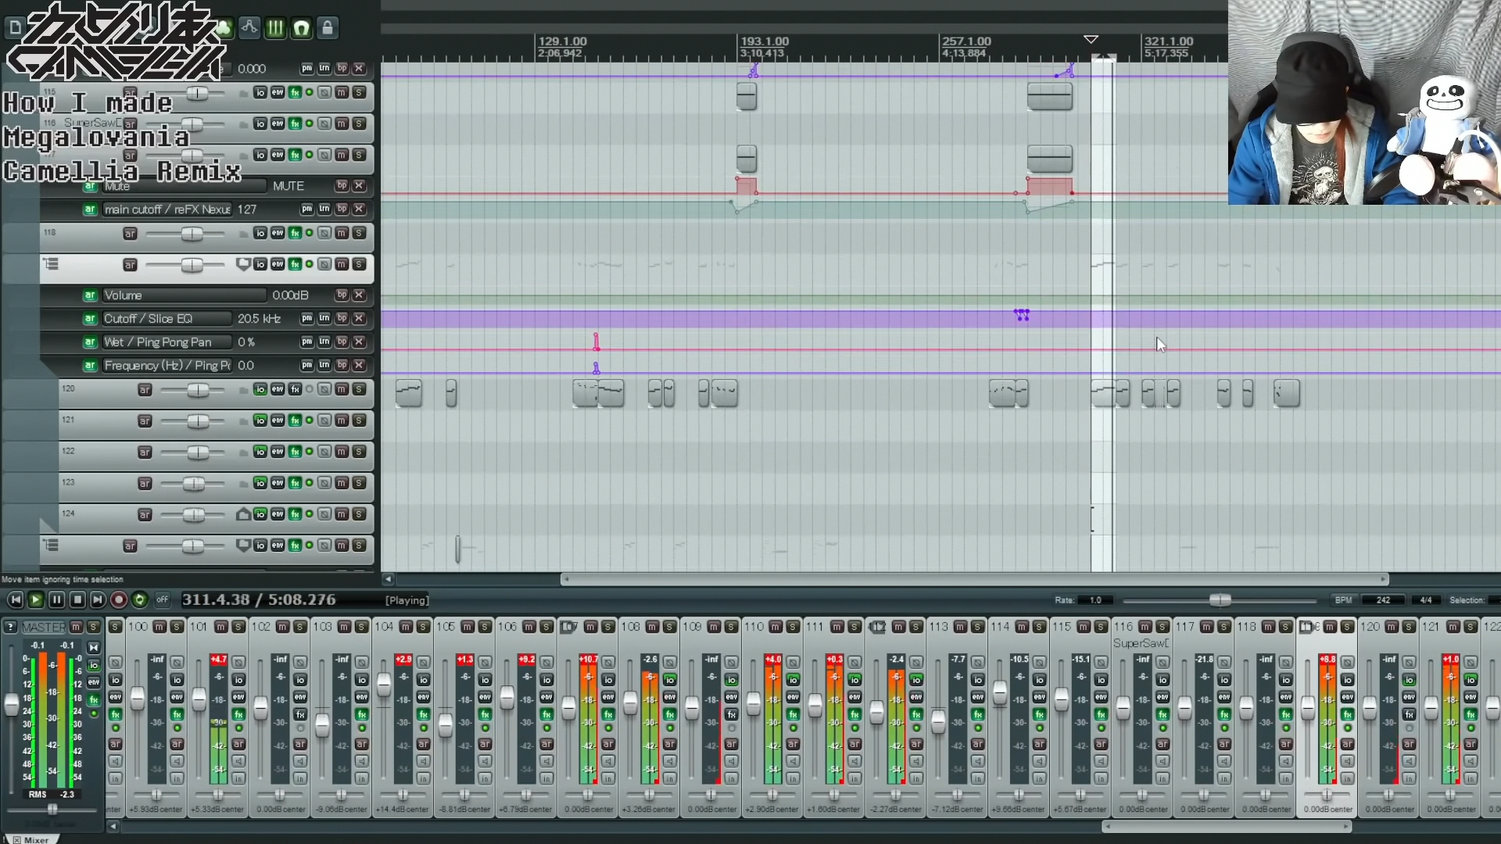
Task: Open FX chain for track 120
Action: point(295,389)
